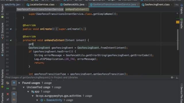Screen dimensions: 184x103
Task: Rerun the find usages search
Action: point(8,88)
